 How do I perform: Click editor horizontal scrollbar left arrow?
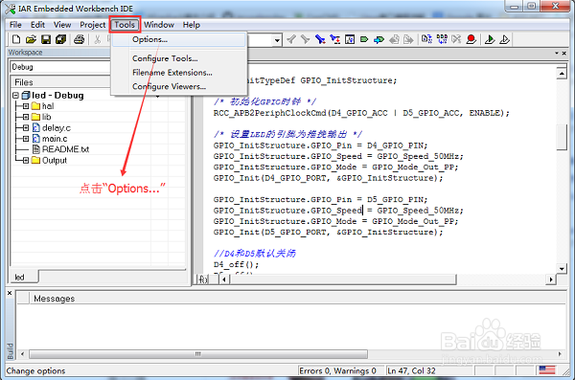[224, 279]
